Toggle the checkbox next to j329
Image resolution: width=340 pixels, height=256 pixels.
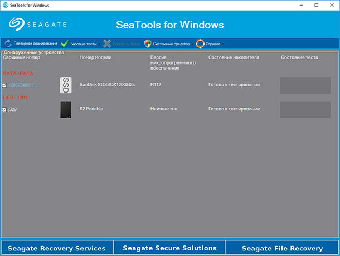pos(4,109)
